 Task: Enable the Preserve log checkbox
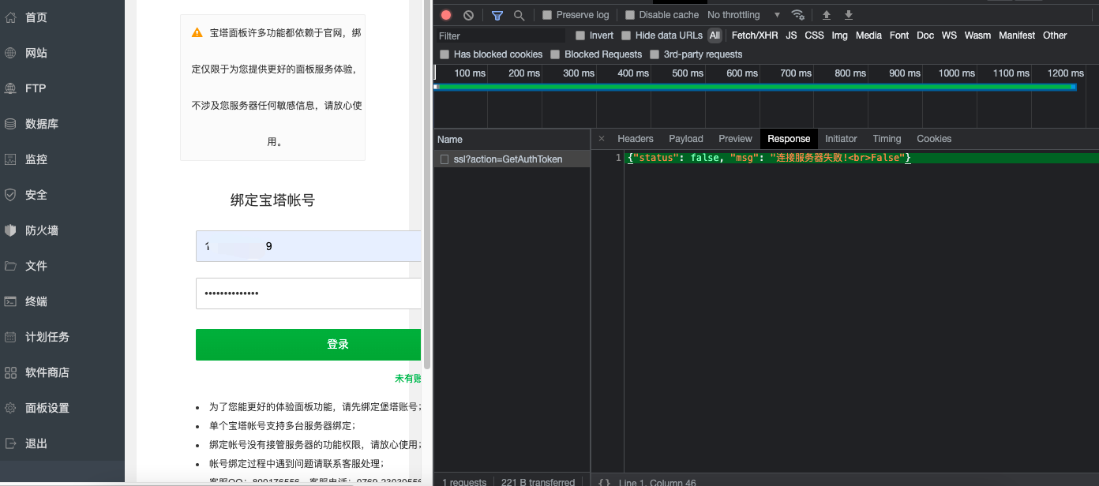(547, 15)
